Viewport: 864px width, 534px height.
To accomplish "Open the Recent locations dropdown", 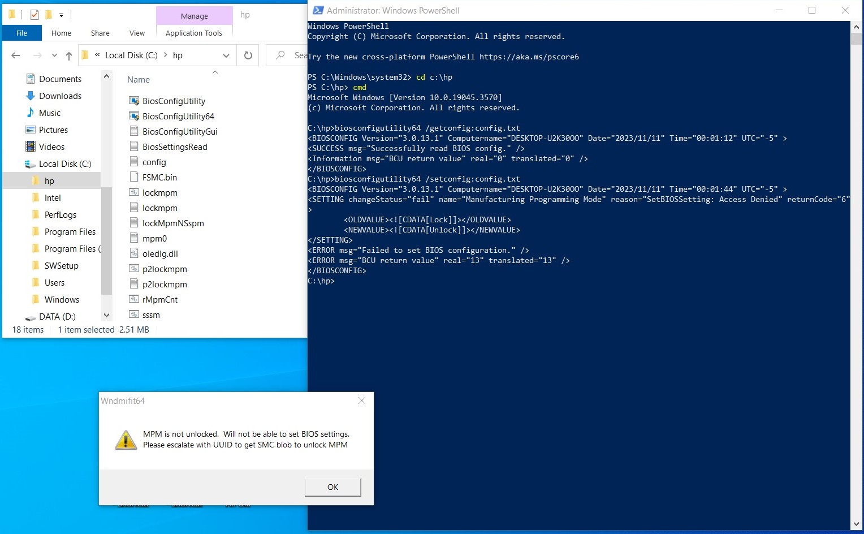I will point(54,55).
